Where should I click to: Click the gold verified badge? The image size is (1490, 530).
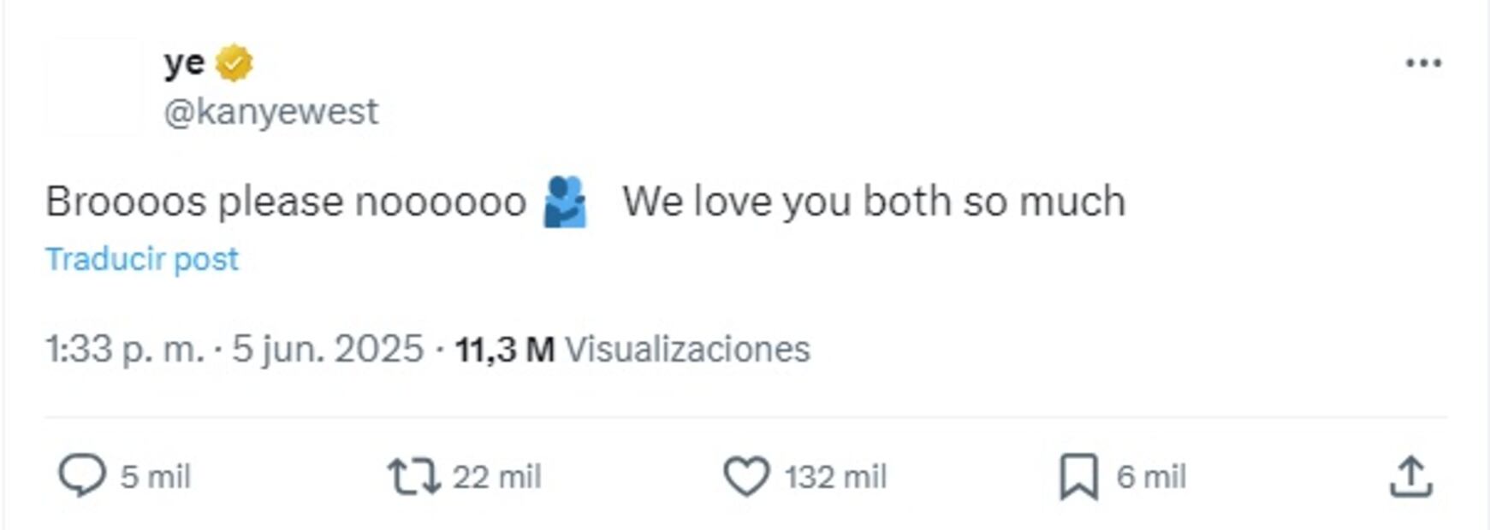point(234,63)
